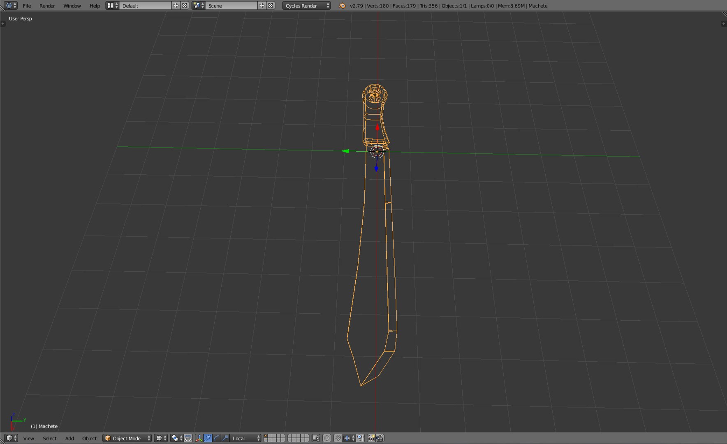
Task: Click the Blender logo icon
Action: [x=342, y=6]
